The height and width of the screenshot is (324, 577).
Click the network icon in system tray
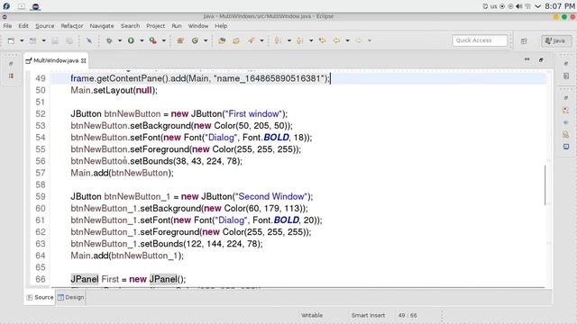tap(527, 6)
